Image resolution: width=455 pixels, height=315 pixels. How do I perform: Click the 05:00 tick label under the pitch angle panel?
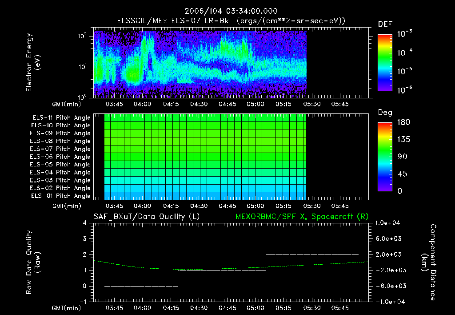point(255,206)
